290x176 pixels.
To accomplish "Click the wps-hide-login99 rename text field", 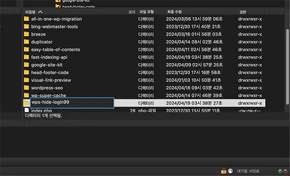I will pyautogui.click(x=72, y=103).
